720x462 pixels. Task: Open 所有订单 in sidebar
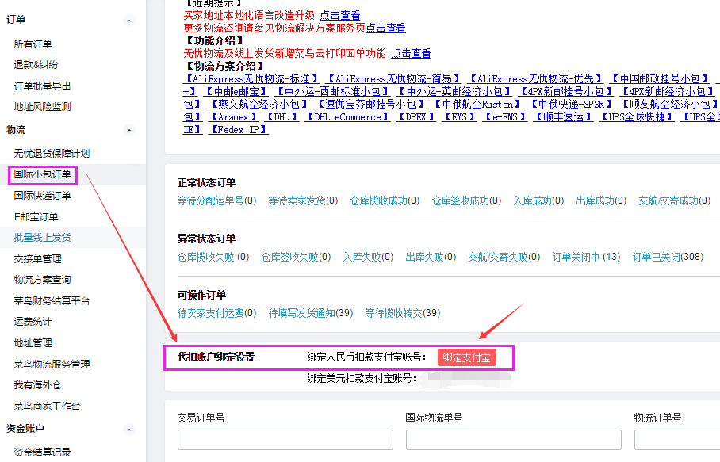point(33,44)
